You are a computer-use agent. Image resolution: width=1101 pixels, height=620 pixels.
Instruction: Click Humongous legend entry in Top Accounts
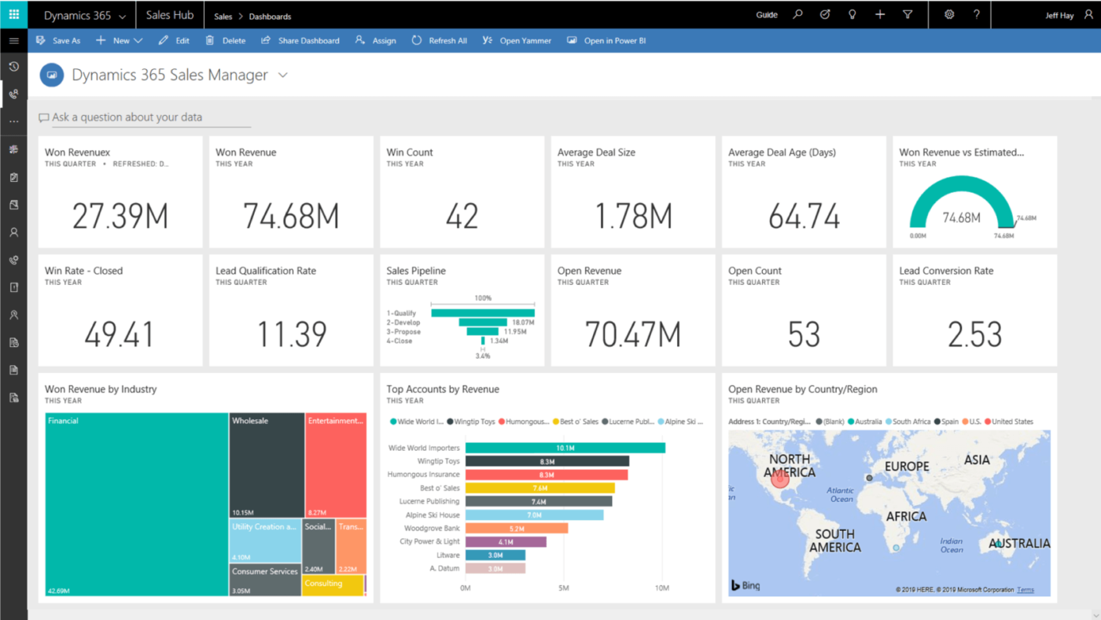[x=524, y=422]
